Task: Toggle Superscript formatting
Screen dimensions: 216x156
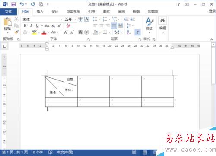Action: pos(59,25)
